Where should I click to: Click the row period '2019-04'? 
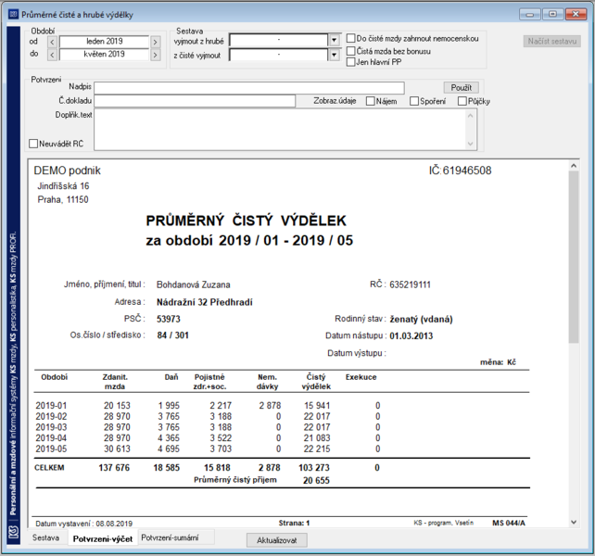51,438
